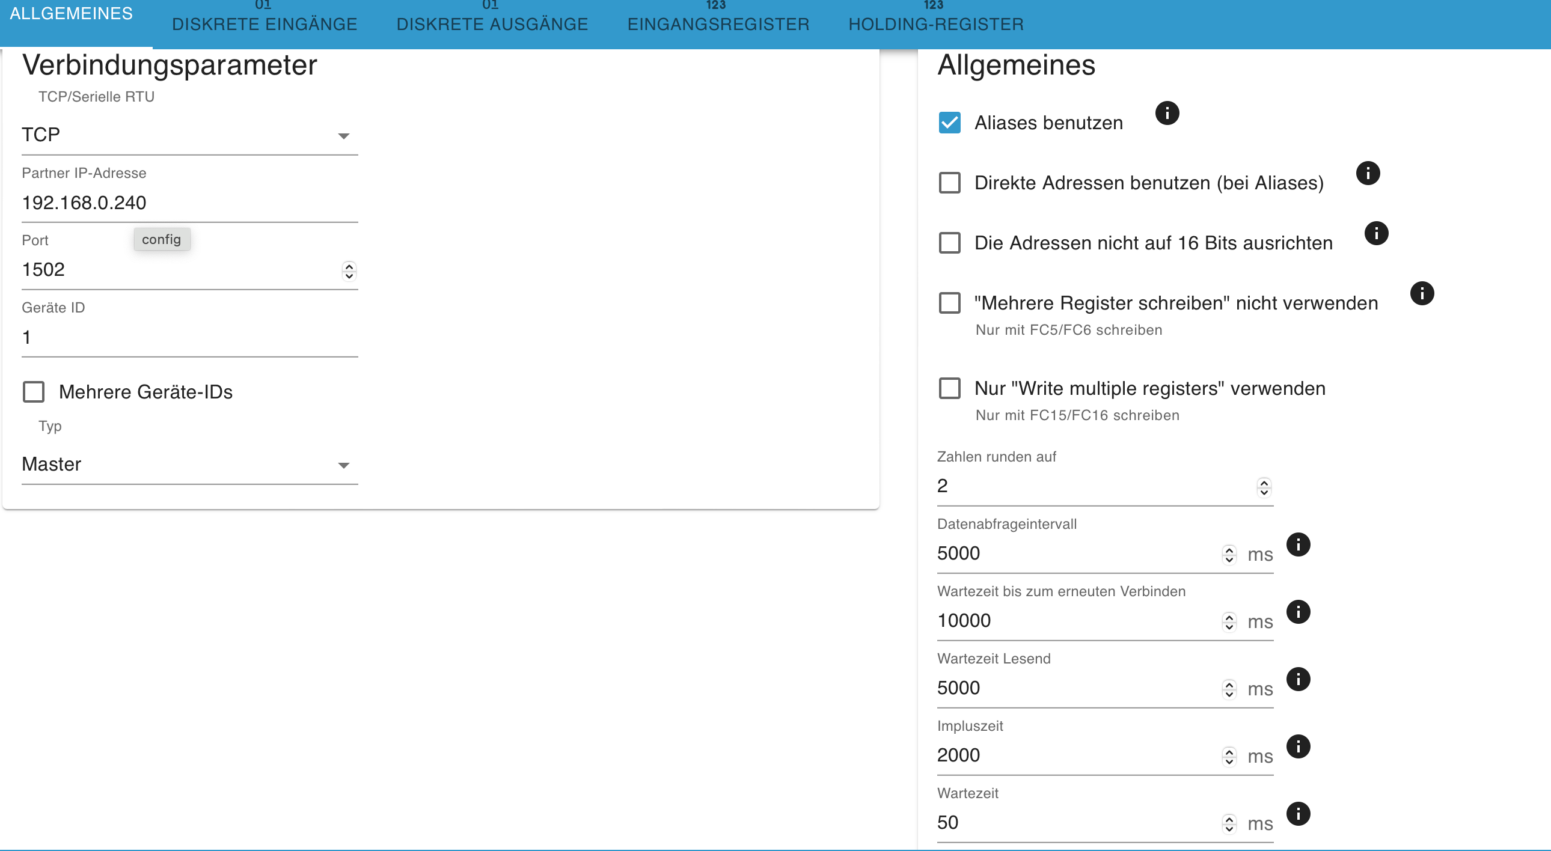Click info icon beside Aliases benutzen
The height and width of the screenshot is (851, 1551).
click(x=1167, y=113)
